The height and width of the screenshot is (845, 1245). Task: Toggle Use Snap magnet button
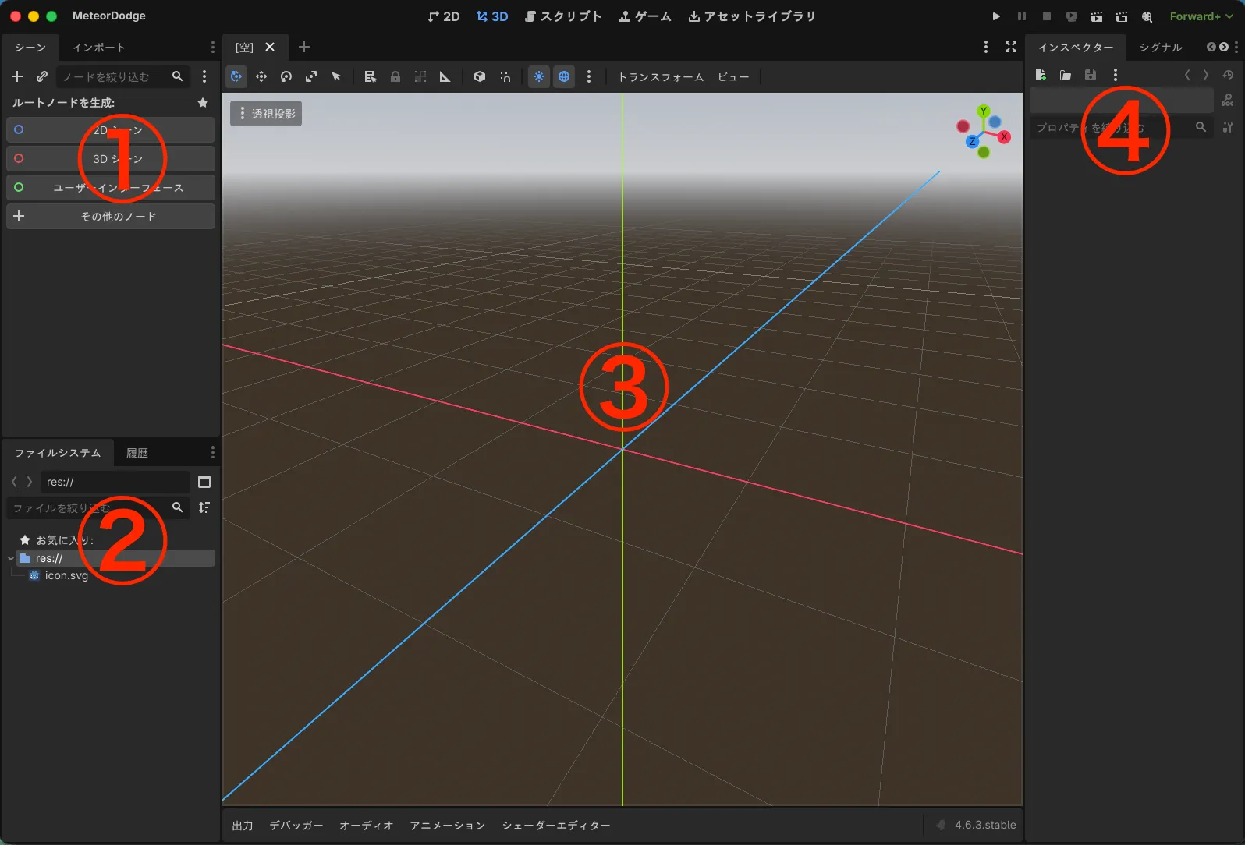(505, 76)
